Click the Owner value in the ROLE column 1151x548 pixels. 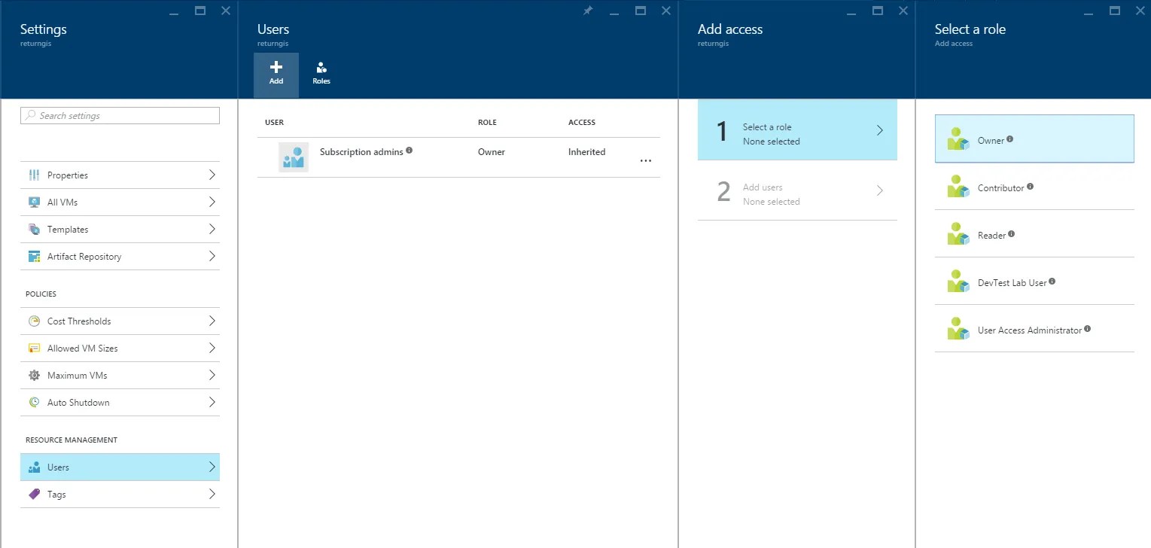492,152
